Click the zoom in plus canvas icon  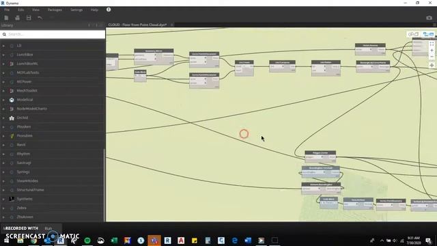pyautogui.click(x=432, y=51)
